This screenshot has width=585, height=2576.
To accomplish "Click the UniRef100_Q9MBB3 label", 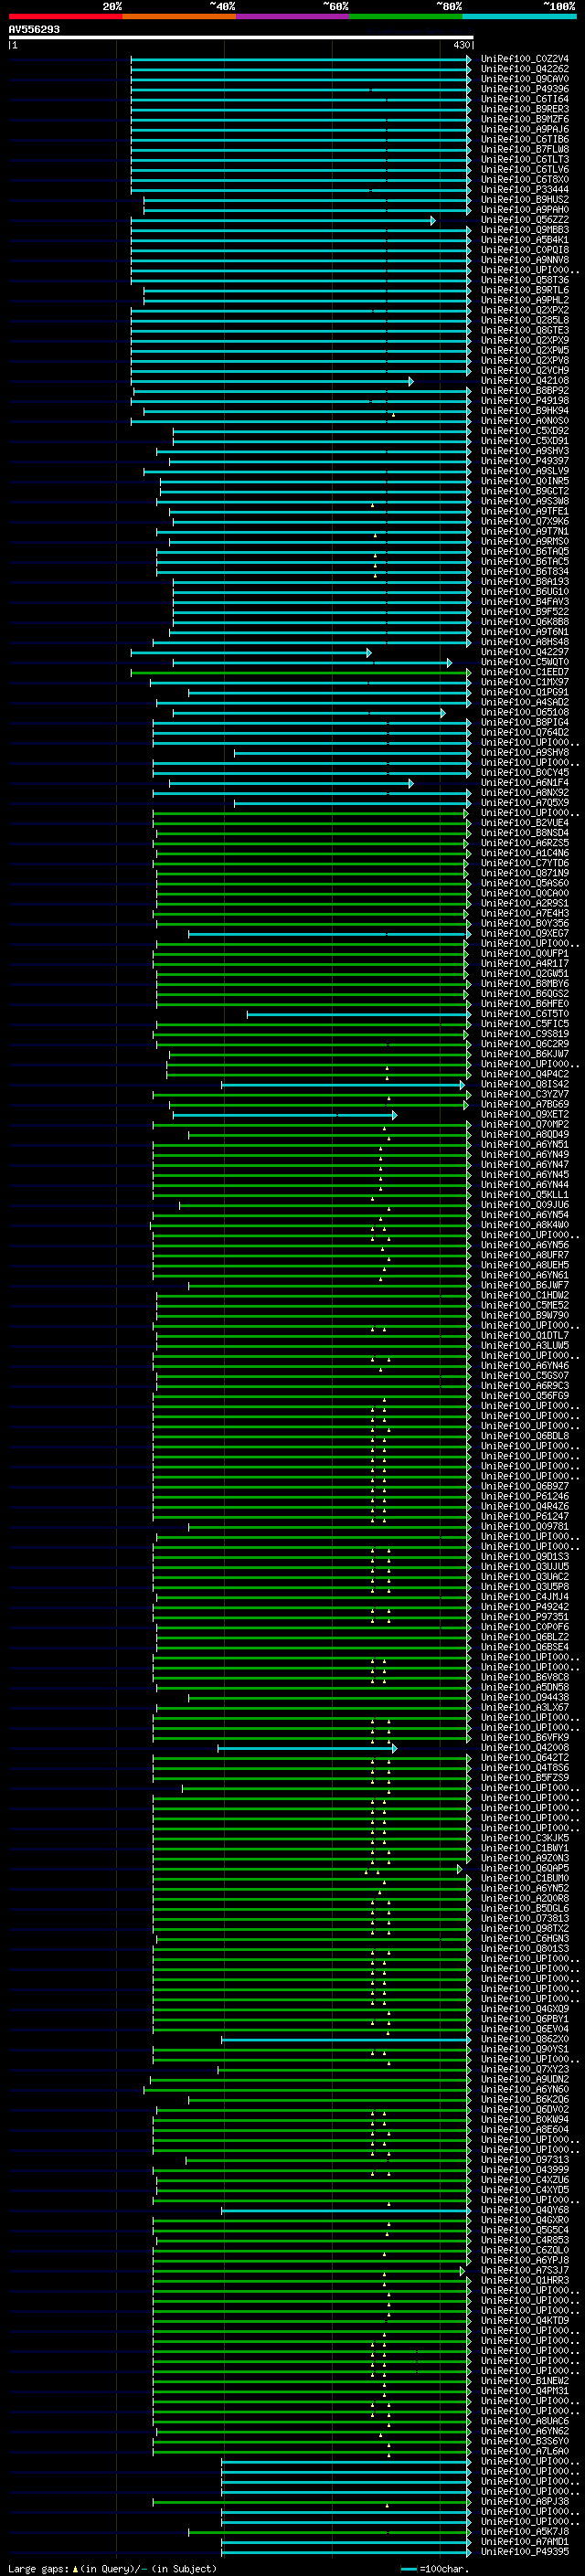I will point(524,230).
